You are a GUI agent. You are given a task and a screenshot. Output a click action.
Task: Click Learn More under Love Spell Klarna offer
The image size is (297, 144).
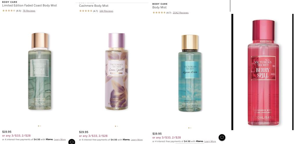click(137, 140)
